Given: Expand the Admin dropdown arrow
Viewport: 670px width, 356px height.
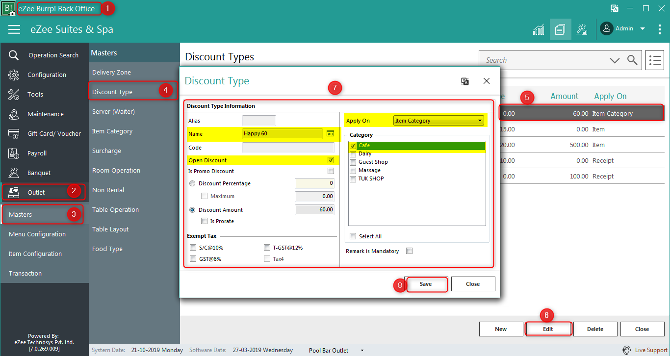Looking at the screenshot, I should (642, 29).
